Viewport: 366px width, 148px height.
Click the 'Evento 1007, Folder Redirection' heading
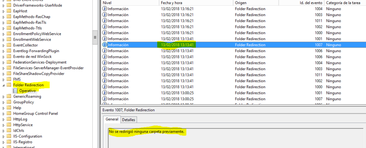[x=128, y=110]
